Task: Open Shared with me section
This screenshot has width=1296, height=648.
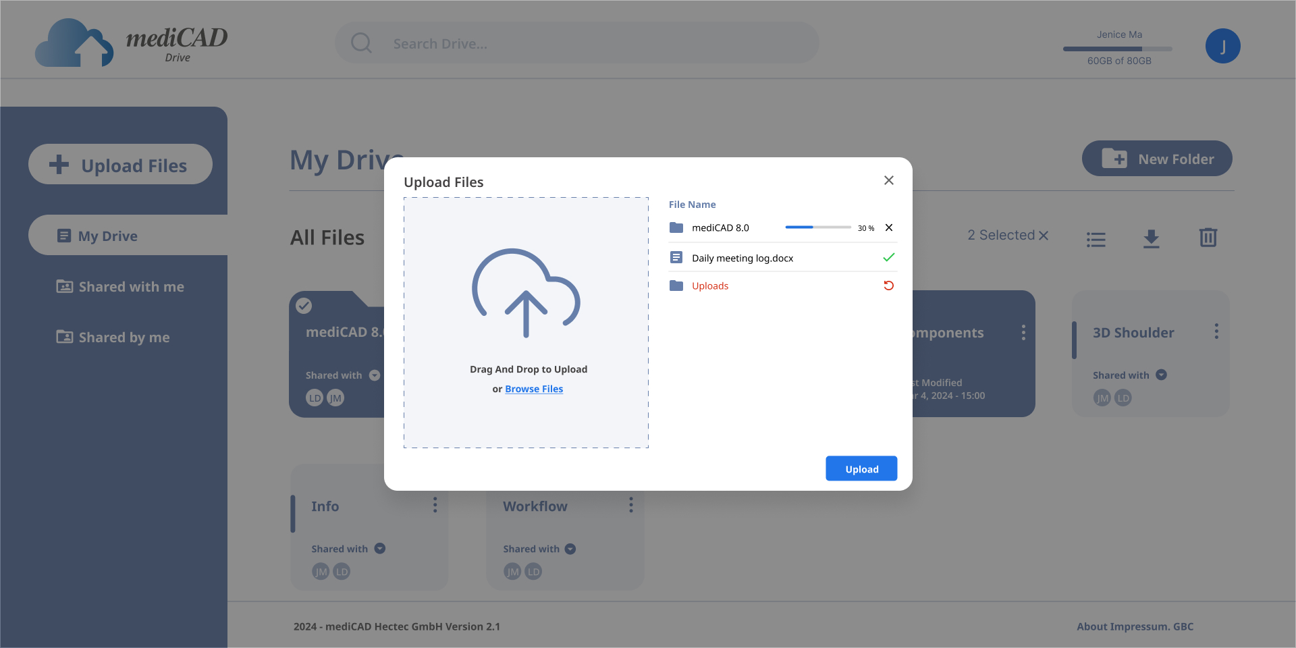Action: (120, 286)
